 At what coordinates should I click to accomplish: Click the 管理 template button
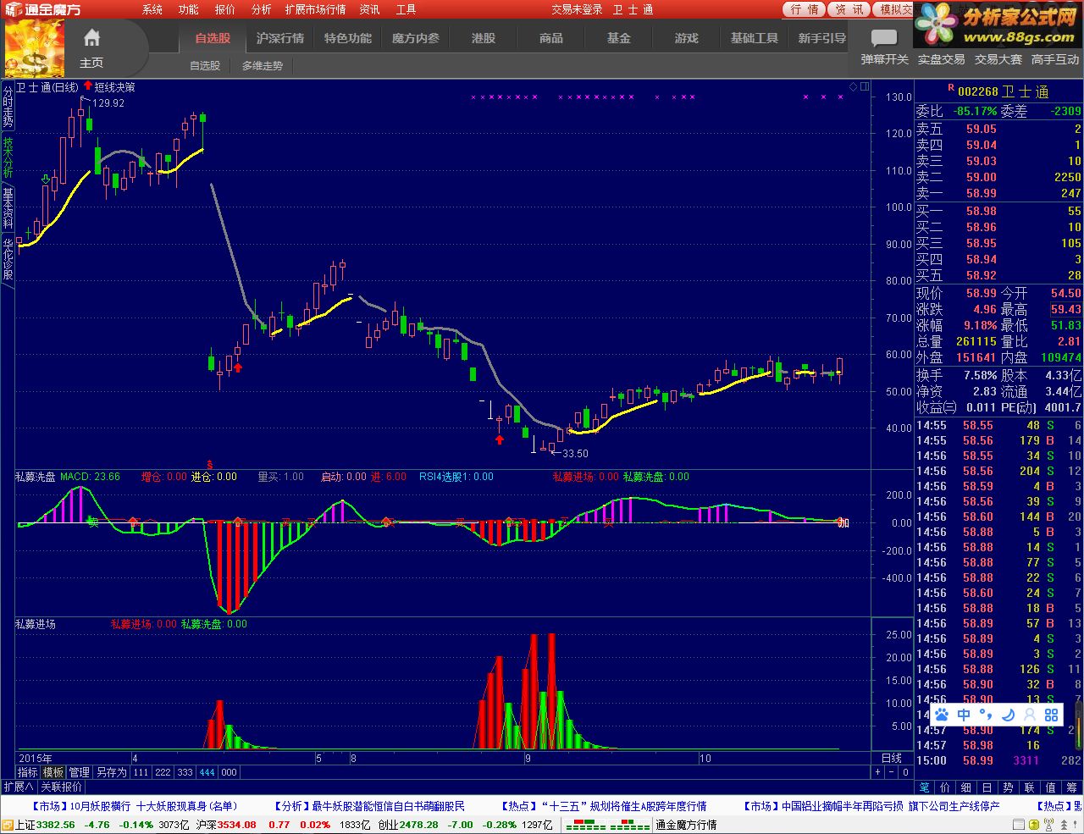click(80, 772)
